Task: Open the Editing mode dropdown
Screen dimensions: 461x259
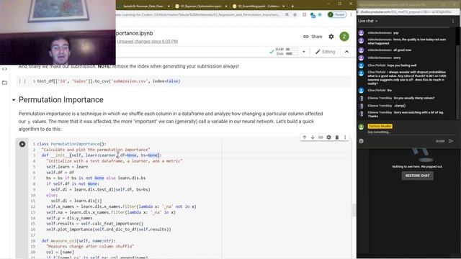Action: coord(325,52)
